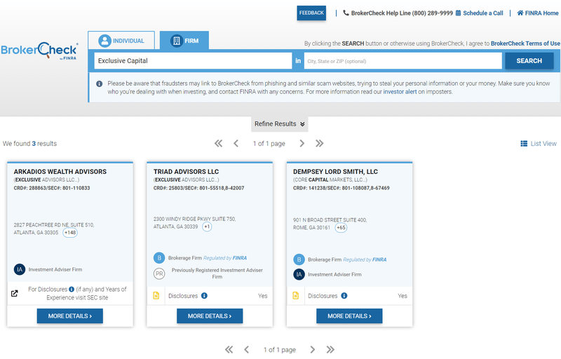561x359 pixels.
Task: Click the home icon beside FINRA Home
Action: pos(520,13)
